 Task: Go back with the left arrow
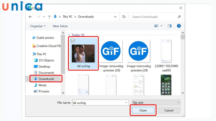tap(30, 17)
